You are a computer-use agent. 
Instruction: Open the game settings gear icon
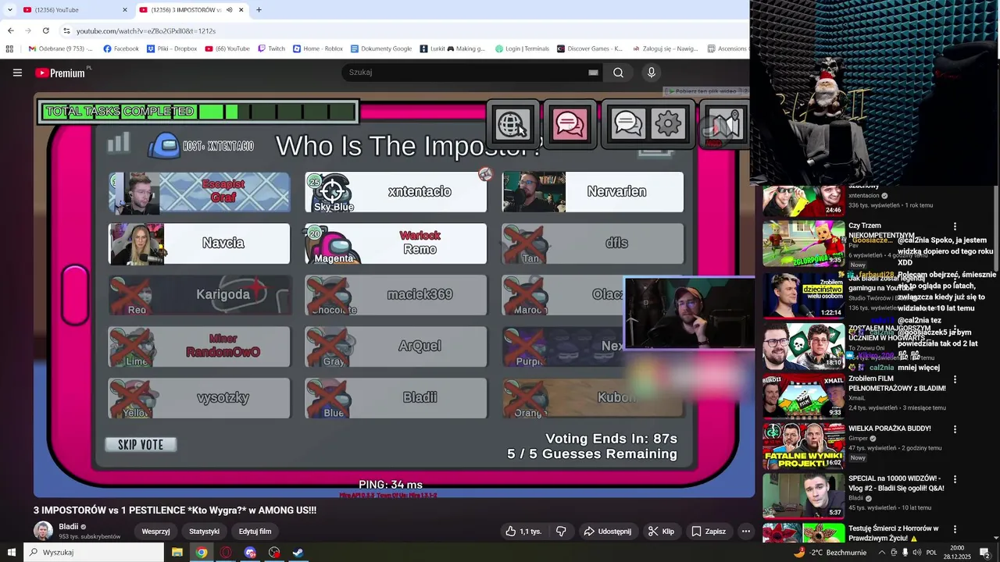tap(667, 123)
